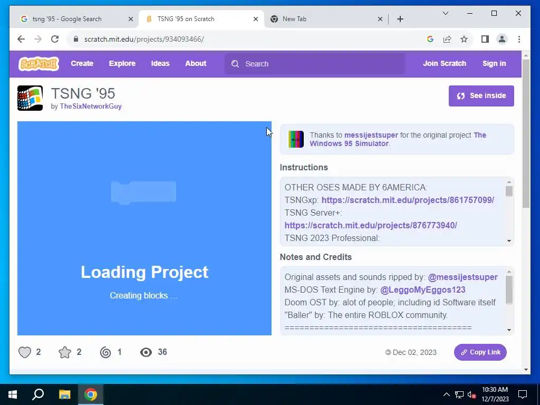Show hidden tray icons chevron
Viewport: 540px width, 405px height.
446,394
